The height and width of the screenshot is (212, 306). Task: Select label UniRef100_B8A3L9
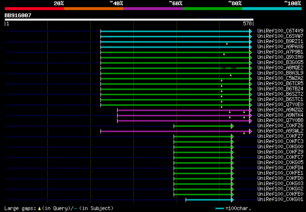280,73
